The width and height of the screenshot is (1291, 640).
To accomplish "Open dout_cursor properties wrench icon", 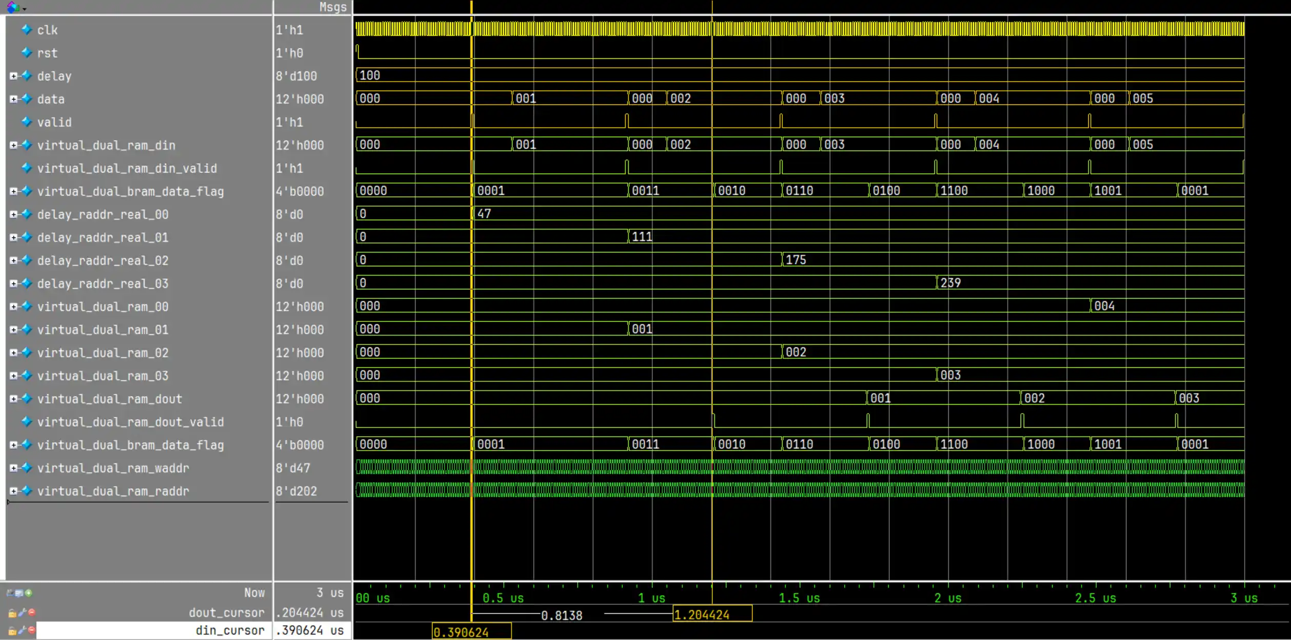I will tap(22, 612).
